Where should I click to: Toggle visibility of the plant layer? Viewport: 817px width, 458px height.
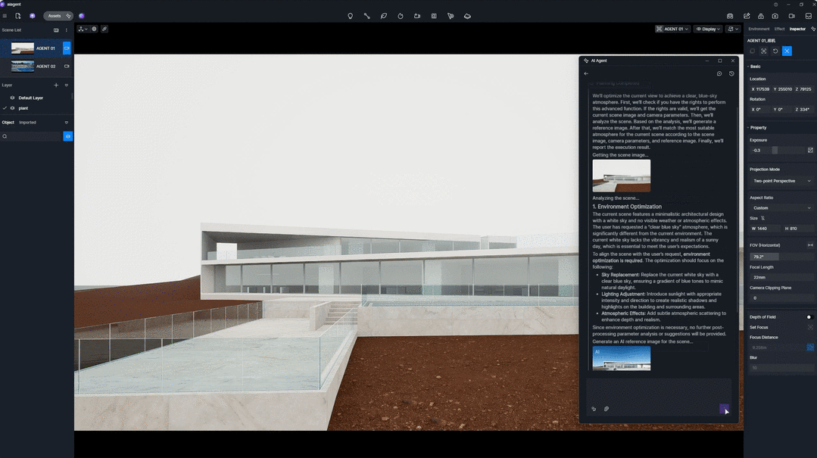click(11, 108)
